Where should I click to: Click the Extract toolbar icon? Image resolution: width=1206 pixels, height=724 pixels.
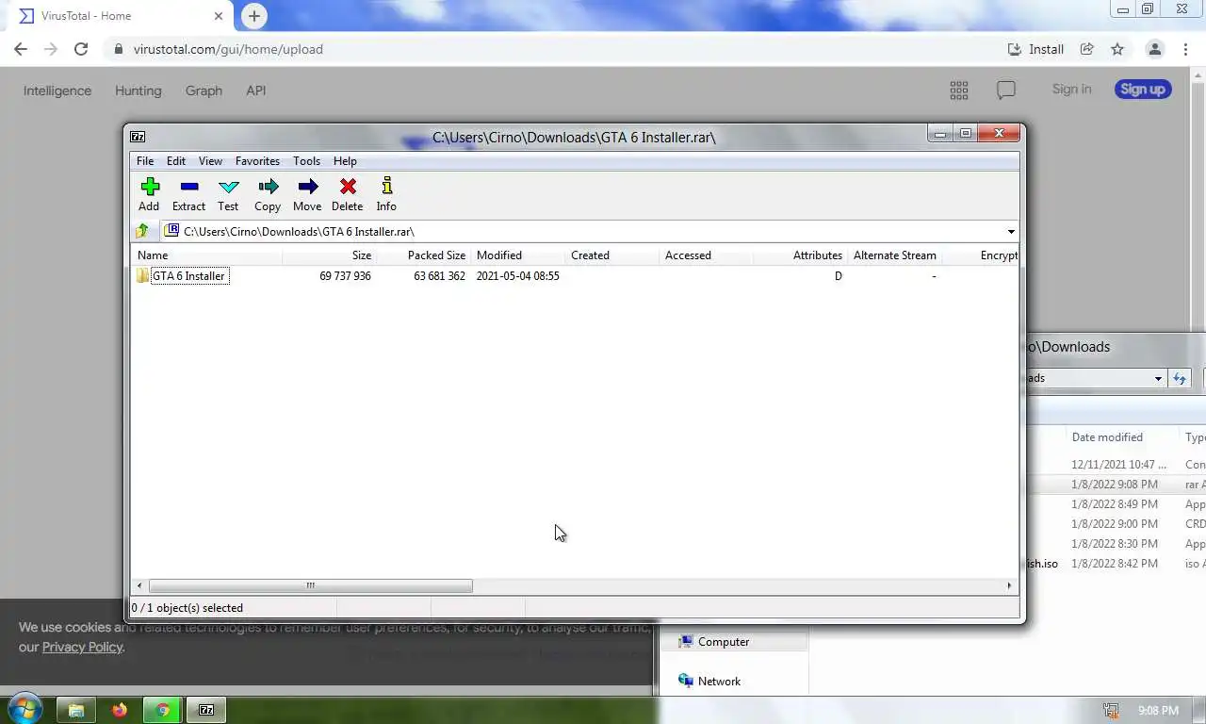click(188, 187)
